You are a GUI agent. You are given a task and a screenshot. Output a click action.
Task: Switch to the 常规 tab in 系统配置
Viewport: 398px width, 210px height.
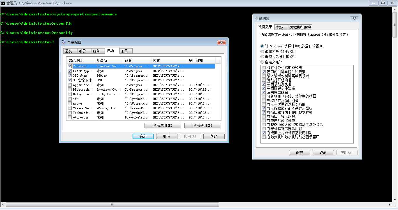click(x=70, y=51)
